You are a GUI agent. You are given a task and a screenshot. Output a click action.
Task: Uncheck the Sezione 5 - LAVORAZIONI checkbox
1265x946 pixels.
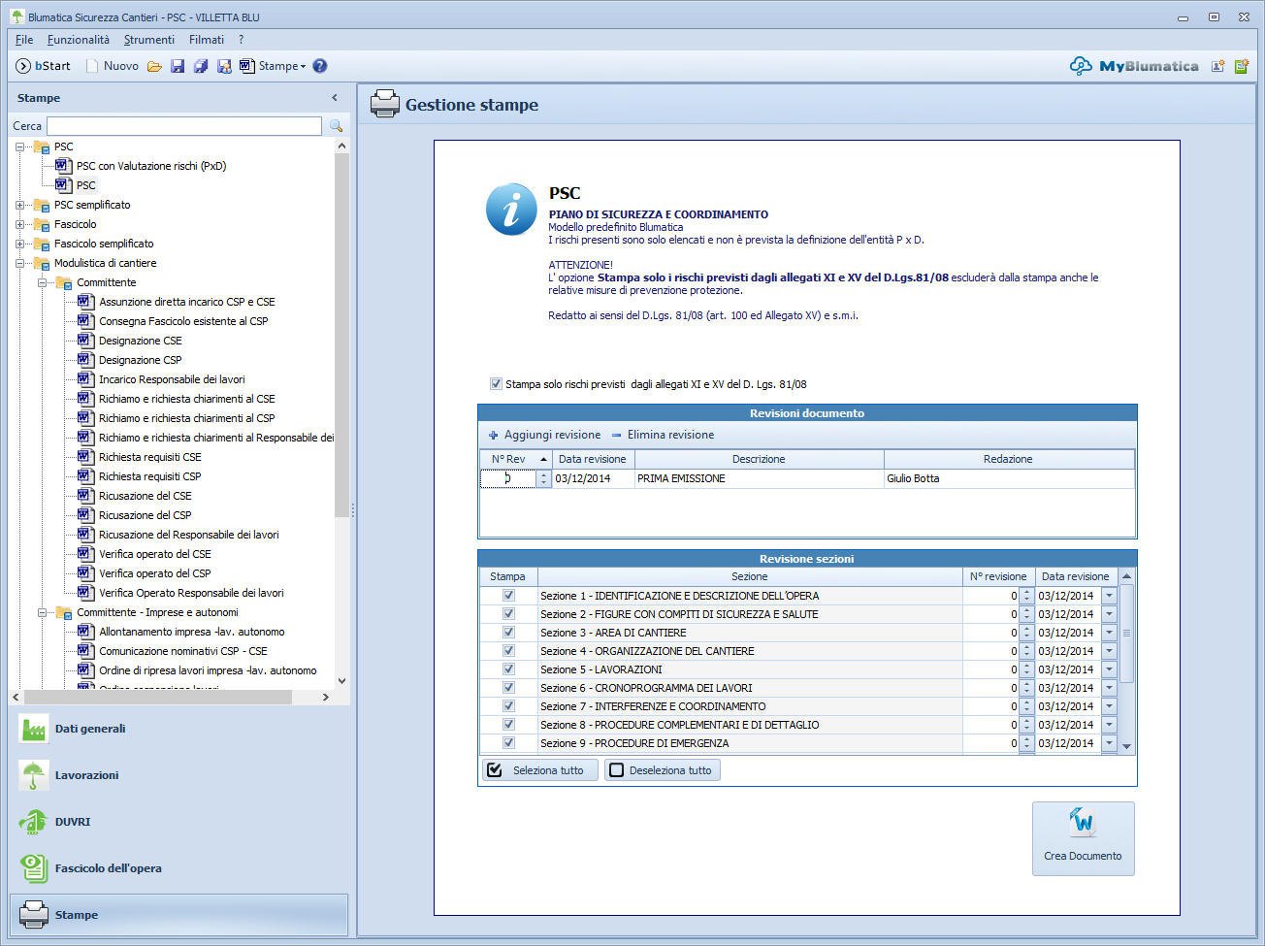pos(508,669)
